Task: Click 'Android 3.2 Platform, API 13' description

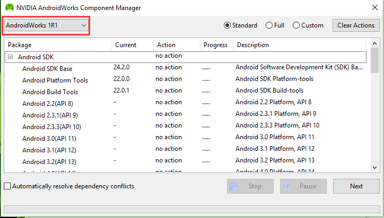Action: click(x=275, y=160)
